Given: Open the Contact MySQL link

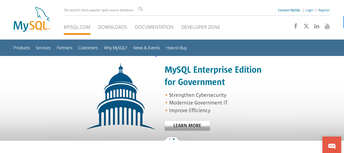Looking at the screenshot, I should (289, 10).
